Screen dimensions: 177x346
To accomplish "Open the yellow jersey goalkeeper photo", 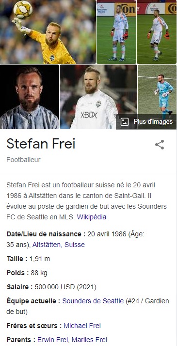I will (48, 32).
